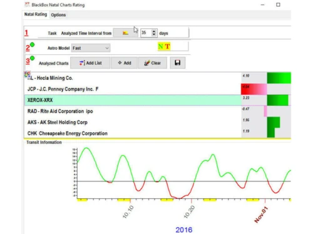313x234 pixels.
Task: Click the Clear button
Action: pyautogui.click(x=153, y=63)
